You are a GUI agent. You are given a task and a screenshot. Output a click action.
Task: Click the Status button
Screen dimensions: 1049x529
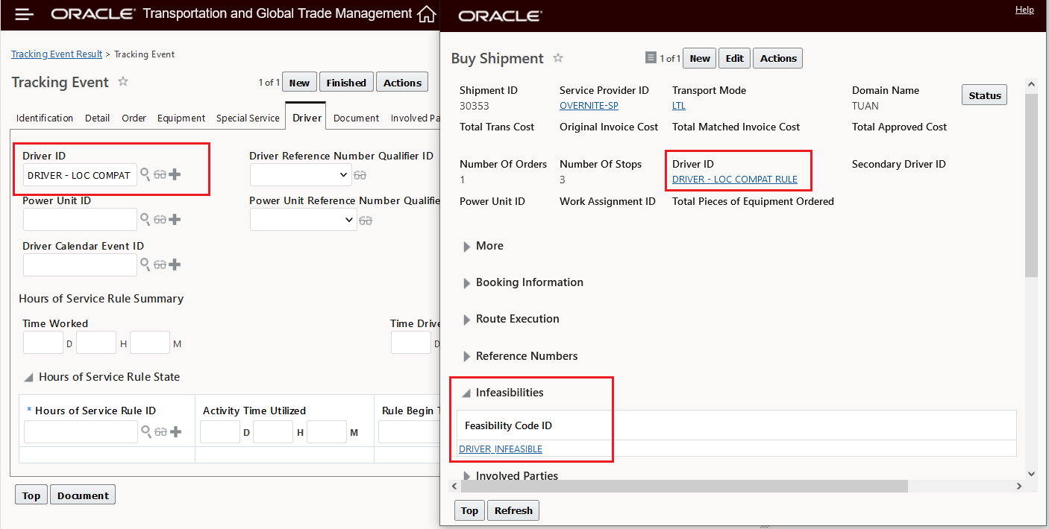(x=985, y=95)
